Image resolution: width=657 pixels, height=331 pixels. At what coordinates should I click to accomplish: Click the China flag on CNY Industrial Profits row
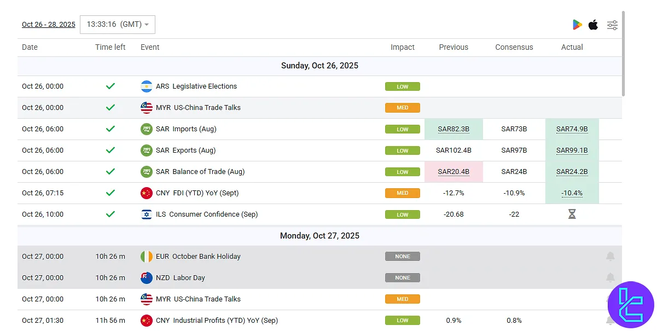(x=147, y=321)
